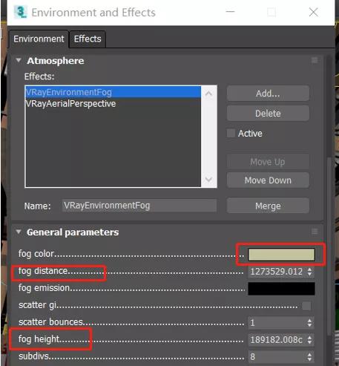339x366 pixels.
Task: Open the black fog emission color swatch
Action: click(281, 289)
